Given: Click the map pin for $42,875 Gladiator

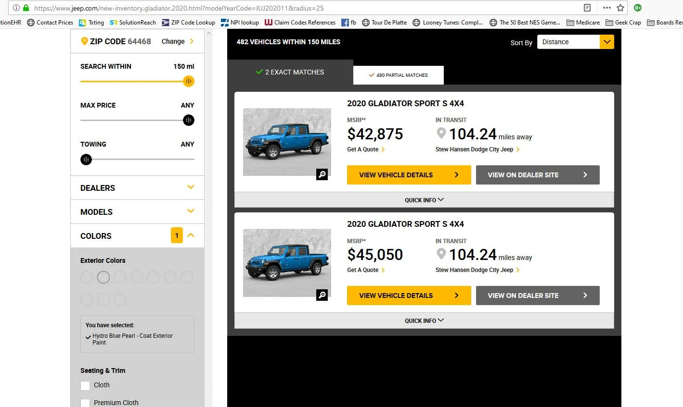Looking at the screenshot, I should point(441,133).
